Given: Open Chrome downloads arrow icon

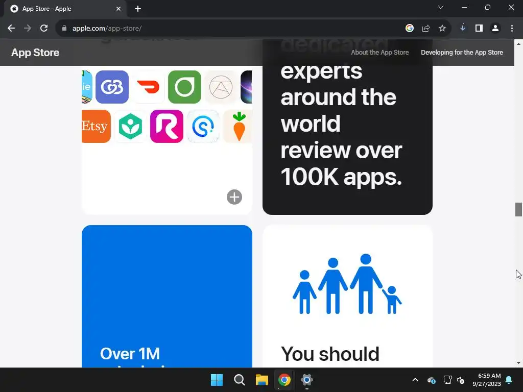Looking at the screenshot, I should 463,29.
